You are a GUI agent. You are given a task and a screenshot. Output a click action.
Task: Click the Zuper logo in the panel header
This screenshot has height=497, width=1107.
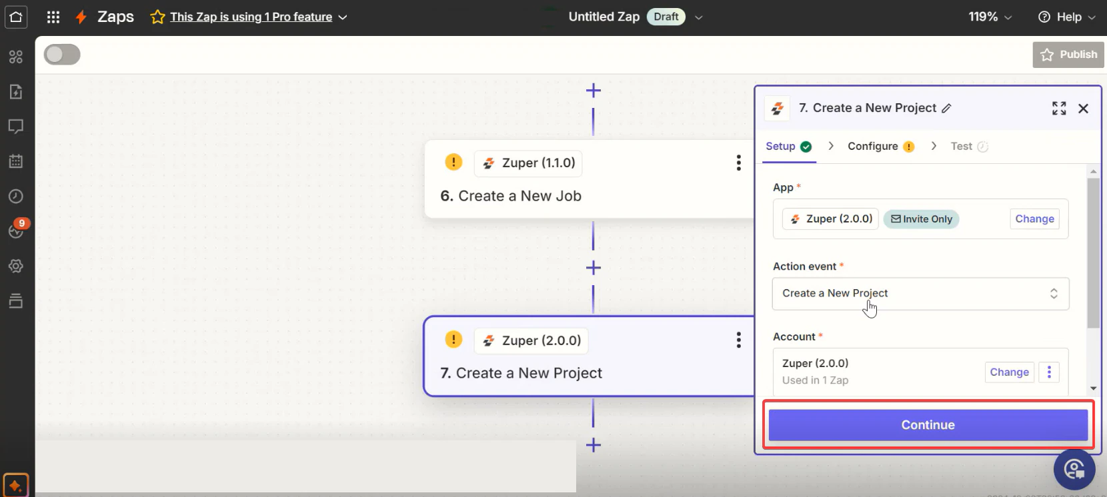pyautogui.click(x=777, y=108)
